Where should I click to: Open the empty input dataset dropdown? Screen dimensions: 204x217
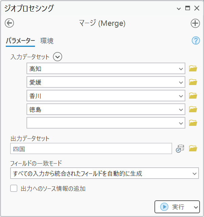pyautogui.click(x=181, y=123)
